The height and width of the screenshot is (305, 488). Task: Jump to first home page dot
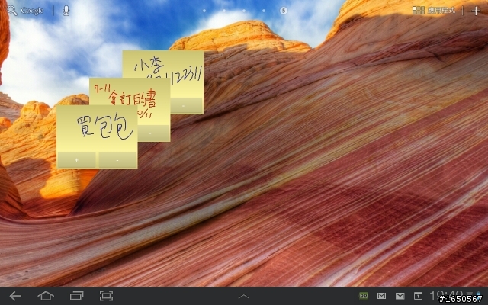click(x=204, y=11)
